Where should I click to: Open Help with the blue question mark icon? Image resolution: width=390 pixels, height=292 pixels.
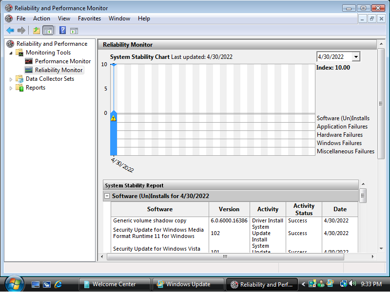click(62, 31)
